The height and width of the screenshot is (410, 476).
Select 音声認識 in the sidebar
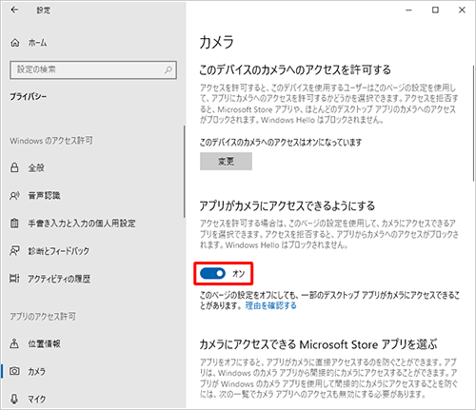[44, 196]
